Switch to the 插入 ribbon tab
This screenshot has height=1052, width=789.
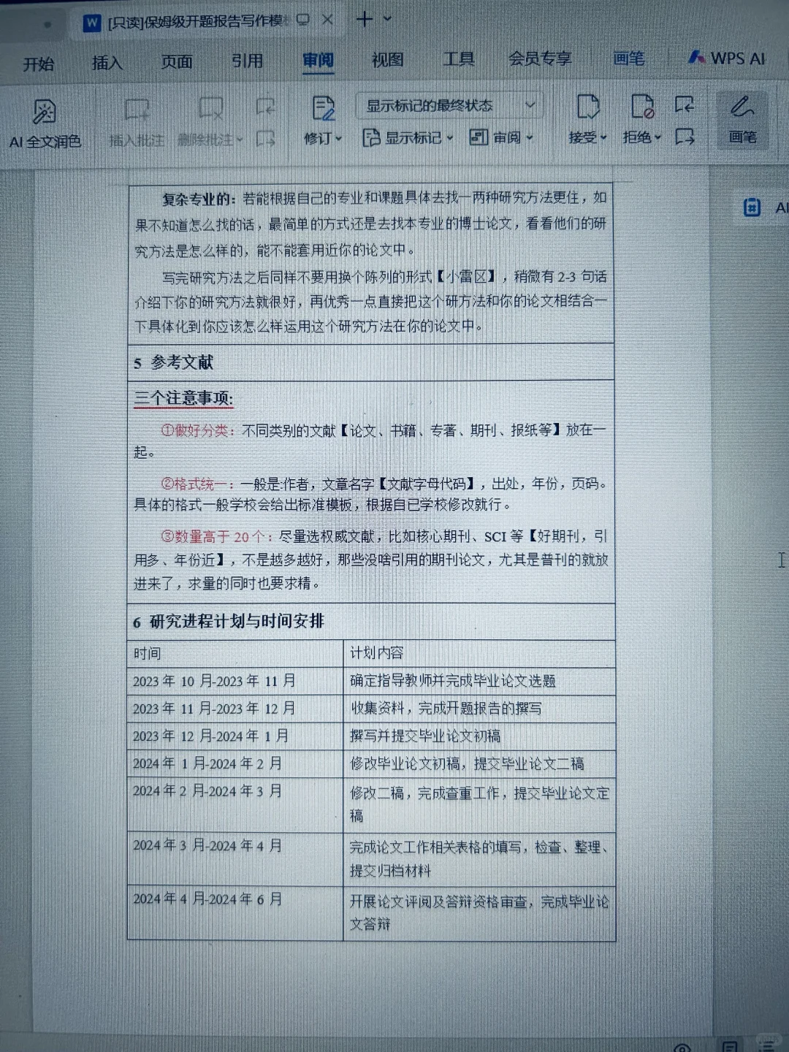click(107, 63)
